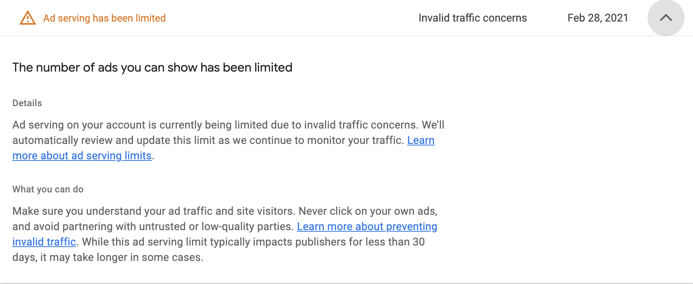Click the 'invalid traffic' underlined link text
The width and height of the screenshot is (693, 284).
click(44, 242)
